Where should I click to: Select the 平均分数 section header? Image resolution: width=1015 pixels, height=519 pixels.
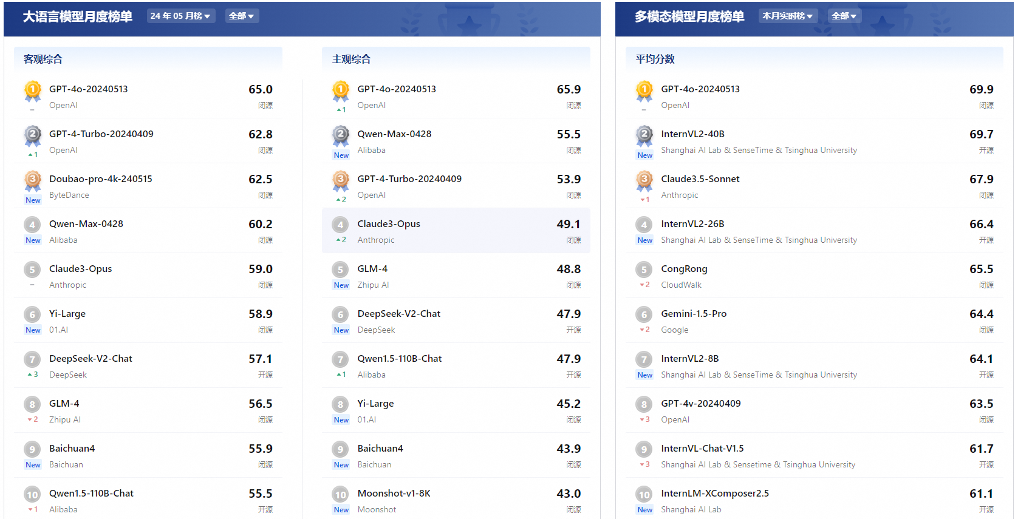coord(655,59)
